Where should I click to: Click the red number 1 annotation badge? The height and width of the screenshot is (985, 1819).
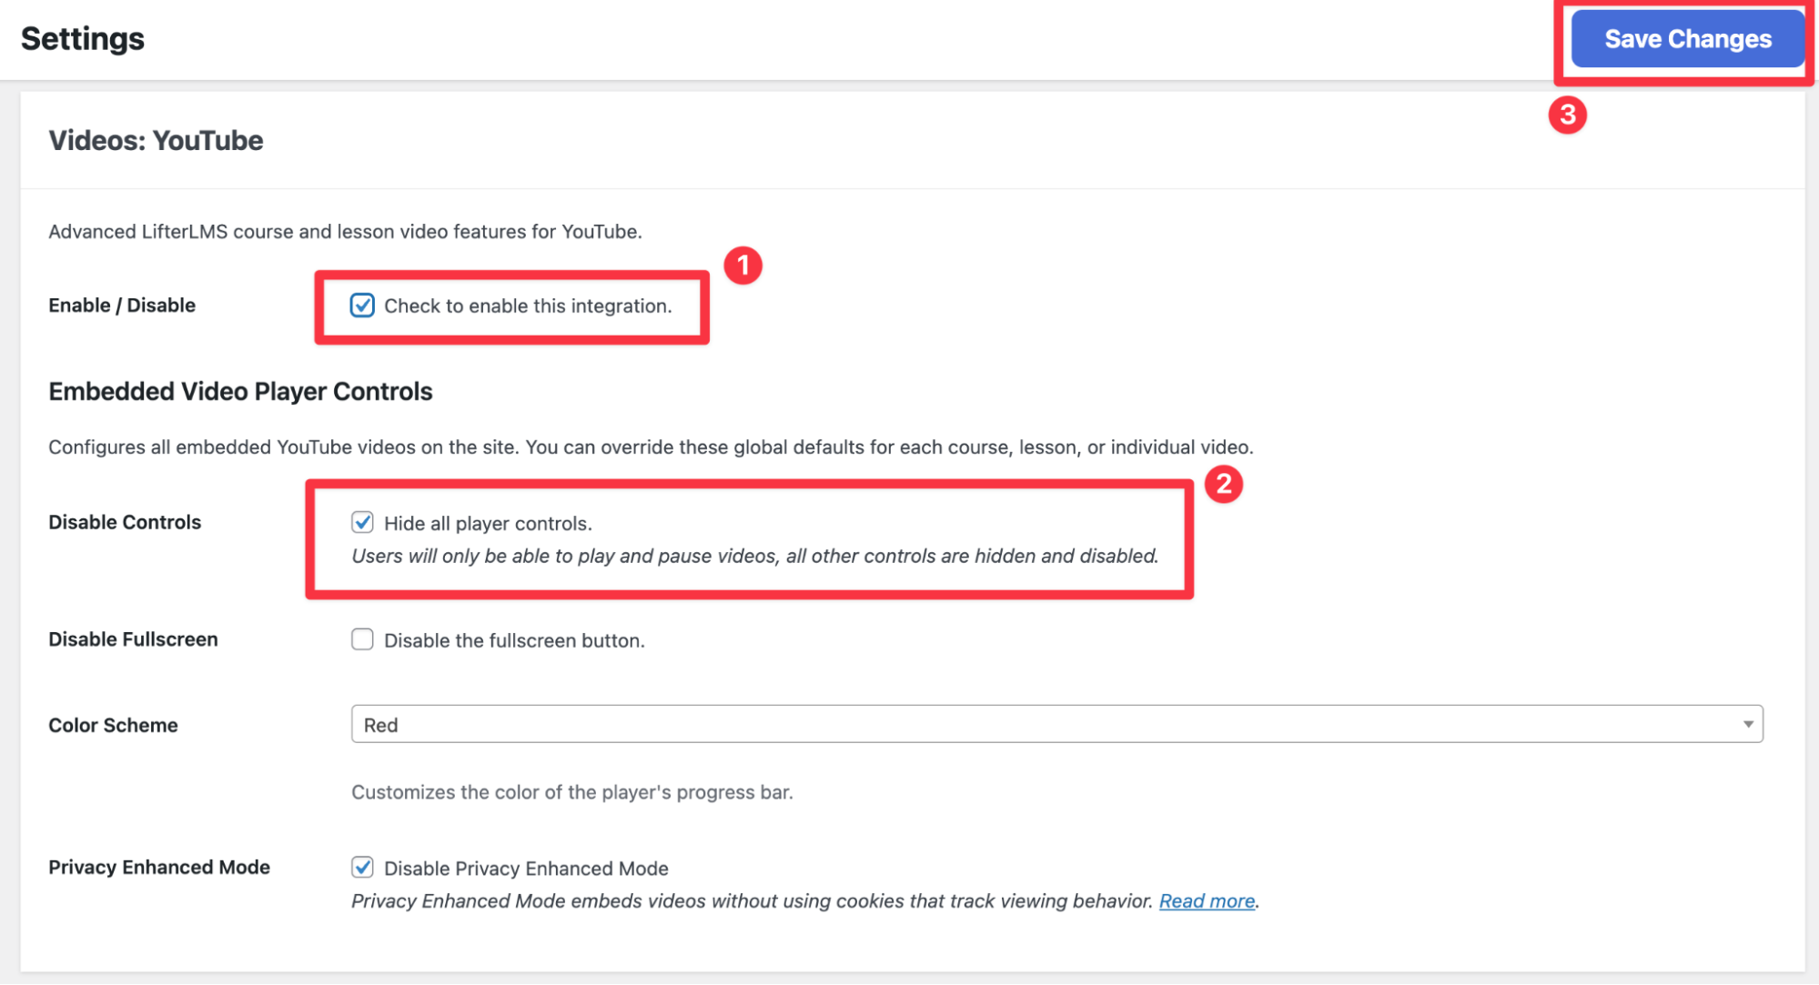pyautogui.click(x=743, y=266)
